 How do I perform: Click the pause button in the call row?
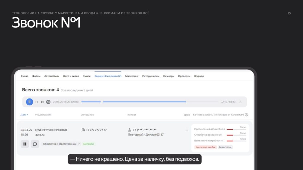tap(25, 144)
